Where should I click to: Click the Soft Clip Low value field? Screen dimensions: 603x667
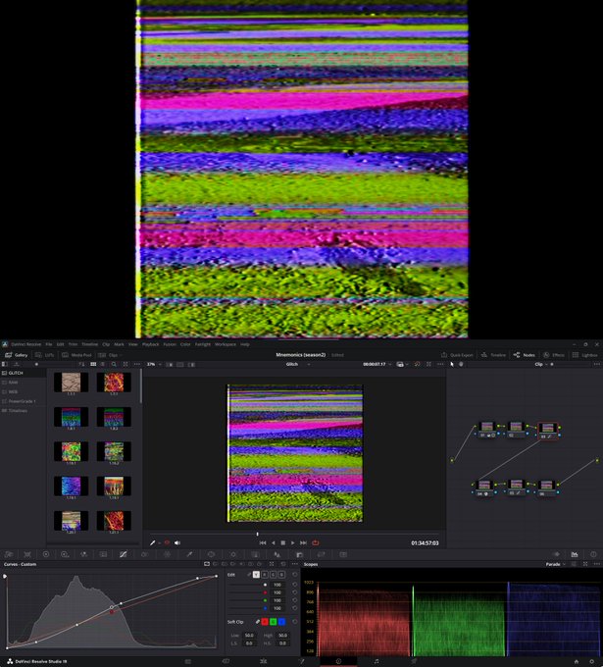coord(249,635)
